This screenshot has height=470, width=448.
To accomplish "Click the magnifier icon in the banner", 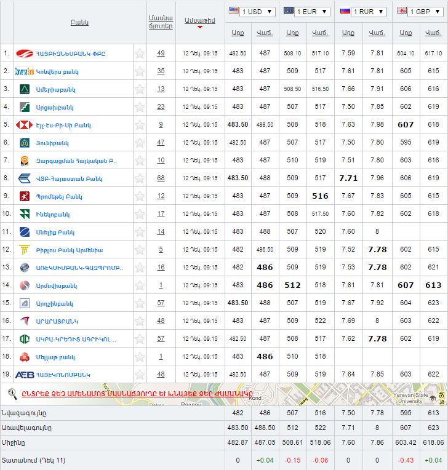I will coord(12,394).
